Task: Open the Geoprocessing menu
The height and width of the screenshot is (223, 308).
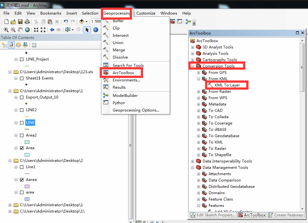Action: tap(117, 13)
